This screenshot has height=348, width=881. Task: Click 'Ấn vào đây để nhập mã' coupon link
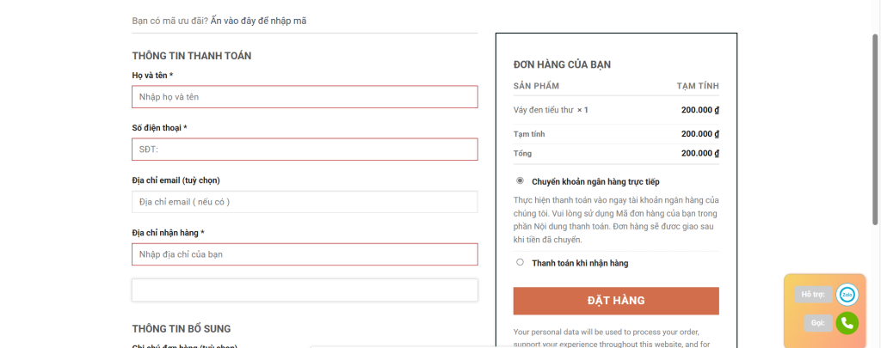(258, 21)
